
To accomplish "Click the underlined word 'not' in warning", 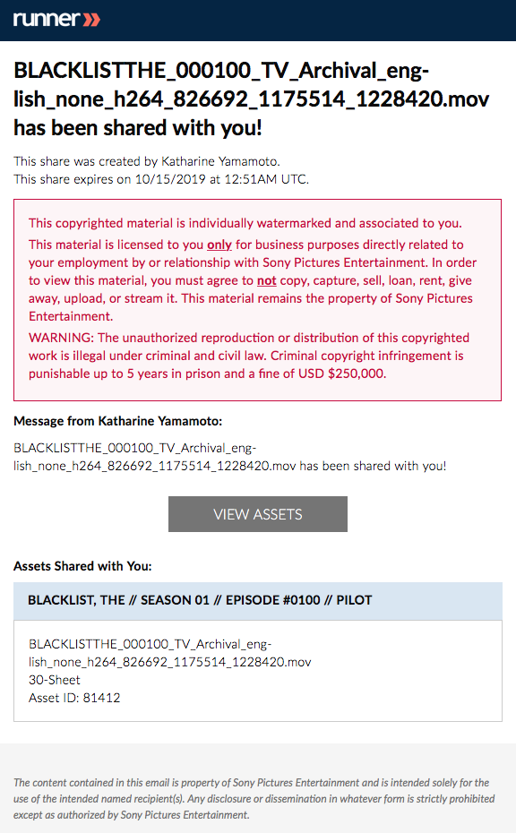I will pos(266,280).
